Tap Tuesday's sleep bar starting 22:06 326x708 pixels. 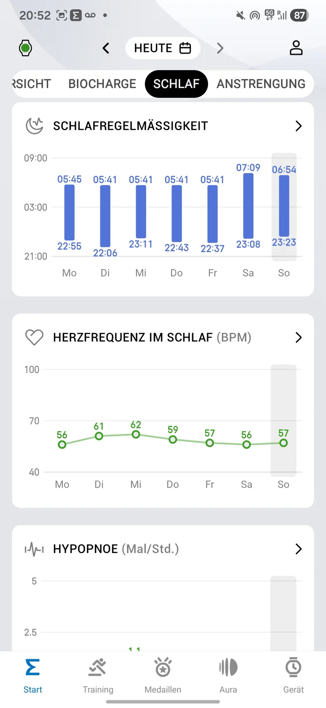click(x=105, y=216)
